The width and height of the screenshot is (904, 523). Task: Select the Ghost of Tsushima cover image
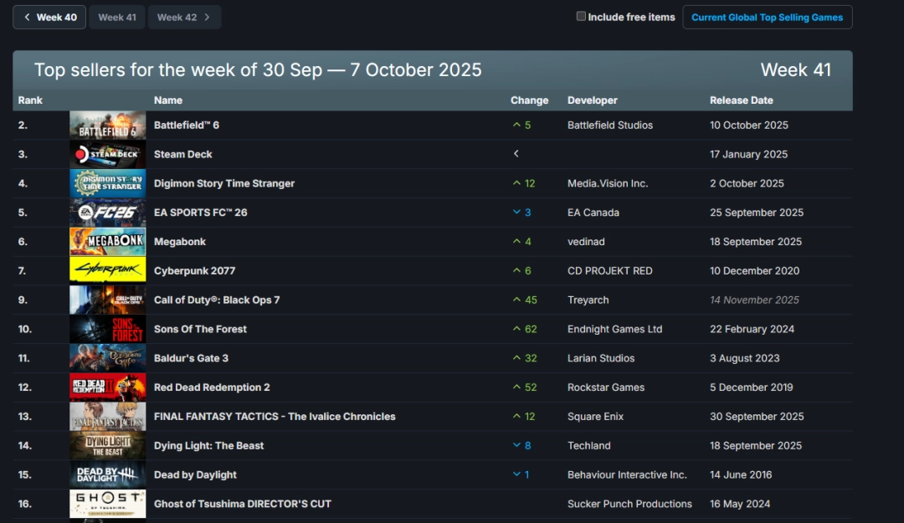click(107, 504)
